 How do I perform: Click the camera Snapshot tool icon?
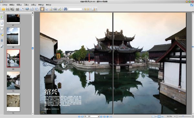point(55,9)
